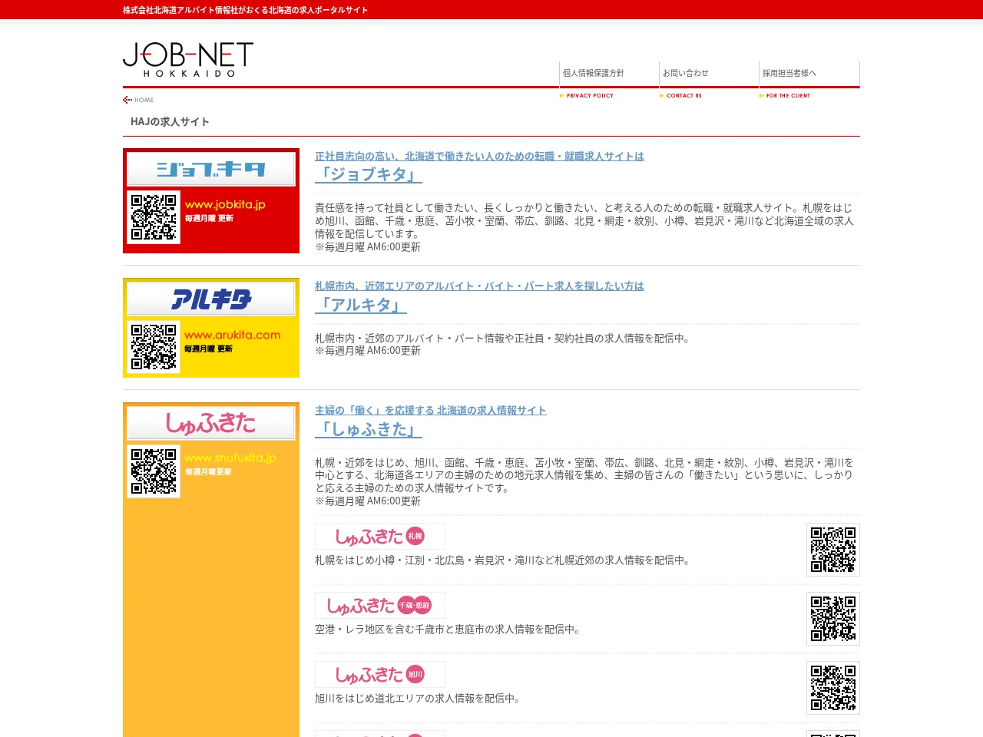Click the しゅふきた banner logo

point(211,423)
